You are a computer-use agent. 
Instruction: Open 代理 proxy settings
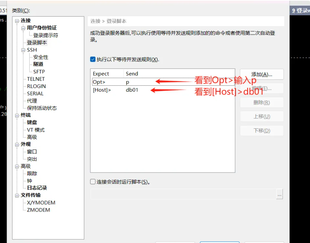[x=32, y=101]
